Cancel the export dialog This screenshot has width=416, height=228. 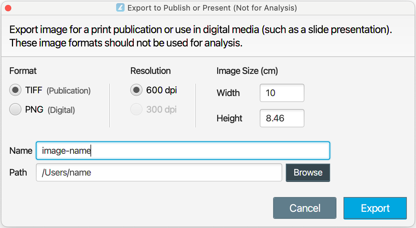pos(304,208)
